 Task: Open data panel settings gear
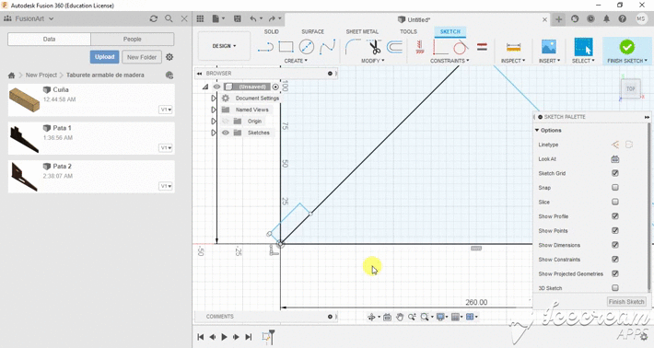point(169,57)
